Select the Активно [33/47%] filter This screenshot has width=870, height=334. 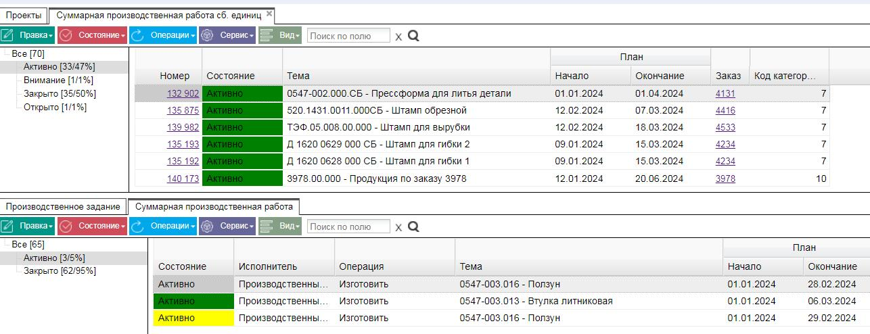(59, 67)
